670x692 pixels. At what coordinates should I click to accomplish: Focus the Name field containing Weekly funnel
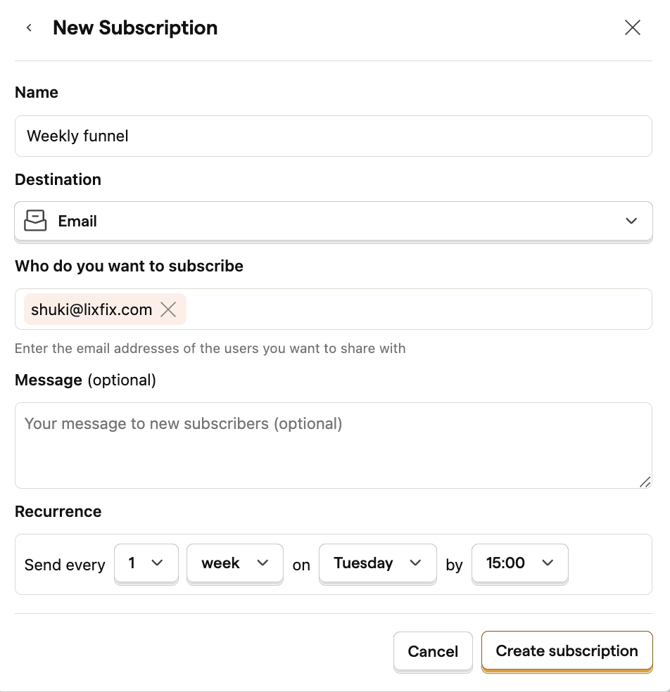click(334, 136)
